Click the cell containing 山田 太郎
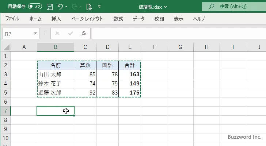 pos(56,74)
